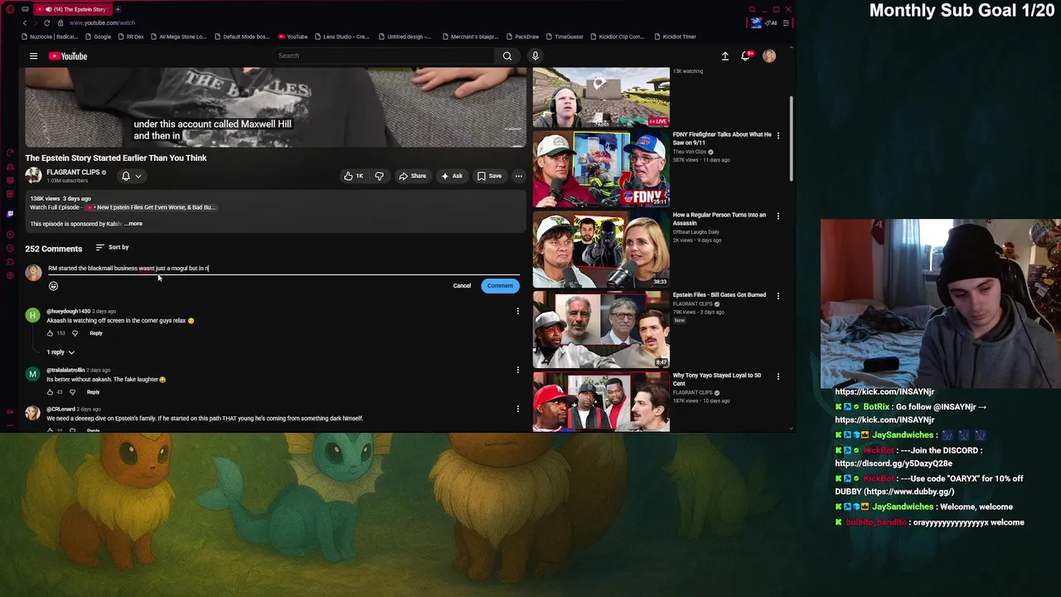The image size is (1061, 597).
Task: Save the video to a playlist
Action: coord(489,176)
